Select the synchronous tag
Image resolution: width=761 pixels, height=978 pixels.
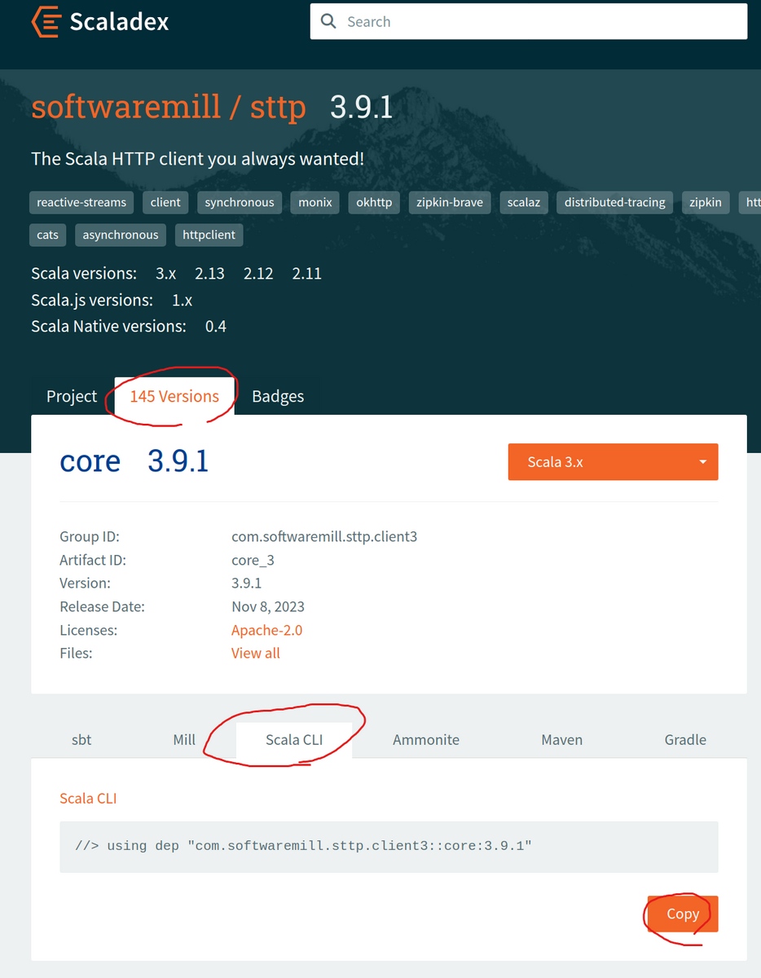(240, 202)
